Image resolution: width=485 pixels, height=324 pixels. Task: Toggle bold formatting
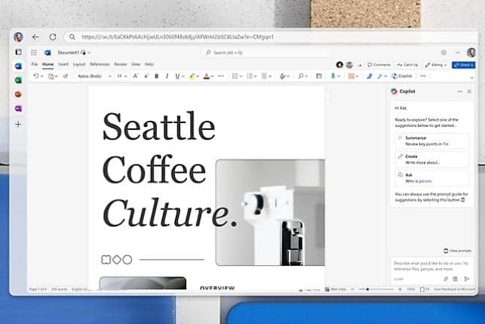(157, 76)
